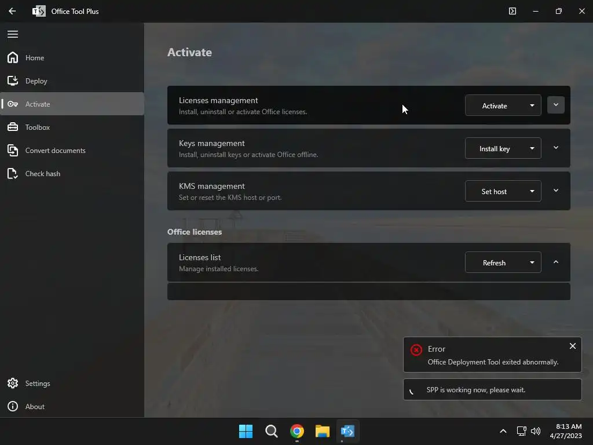
Task: Expand the KMS management section
Action: pyautogui.click(x=555, y=190)
